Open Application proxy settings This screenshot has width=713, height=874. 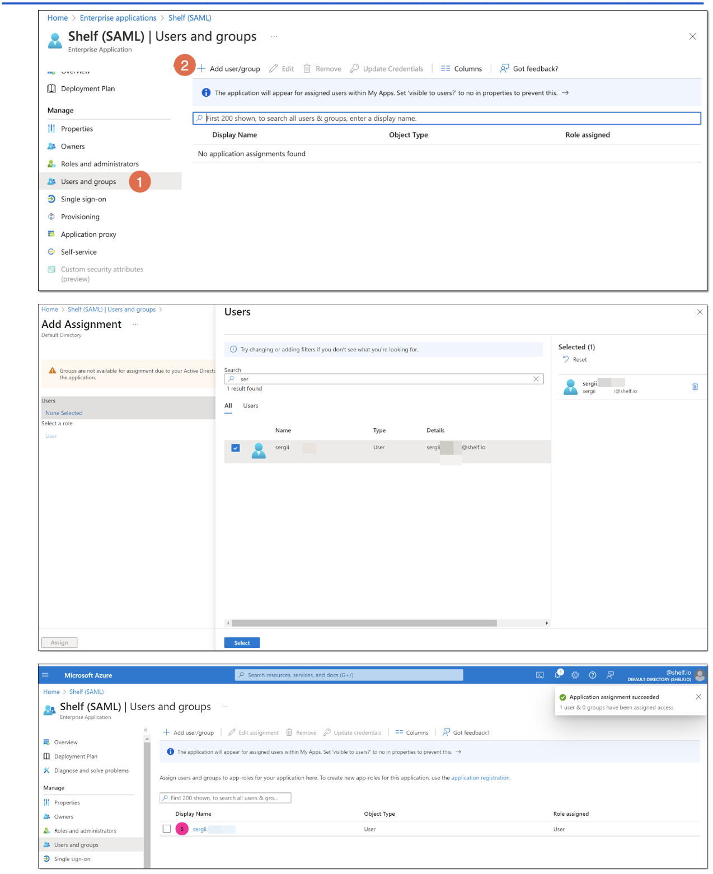coord(88,234)
